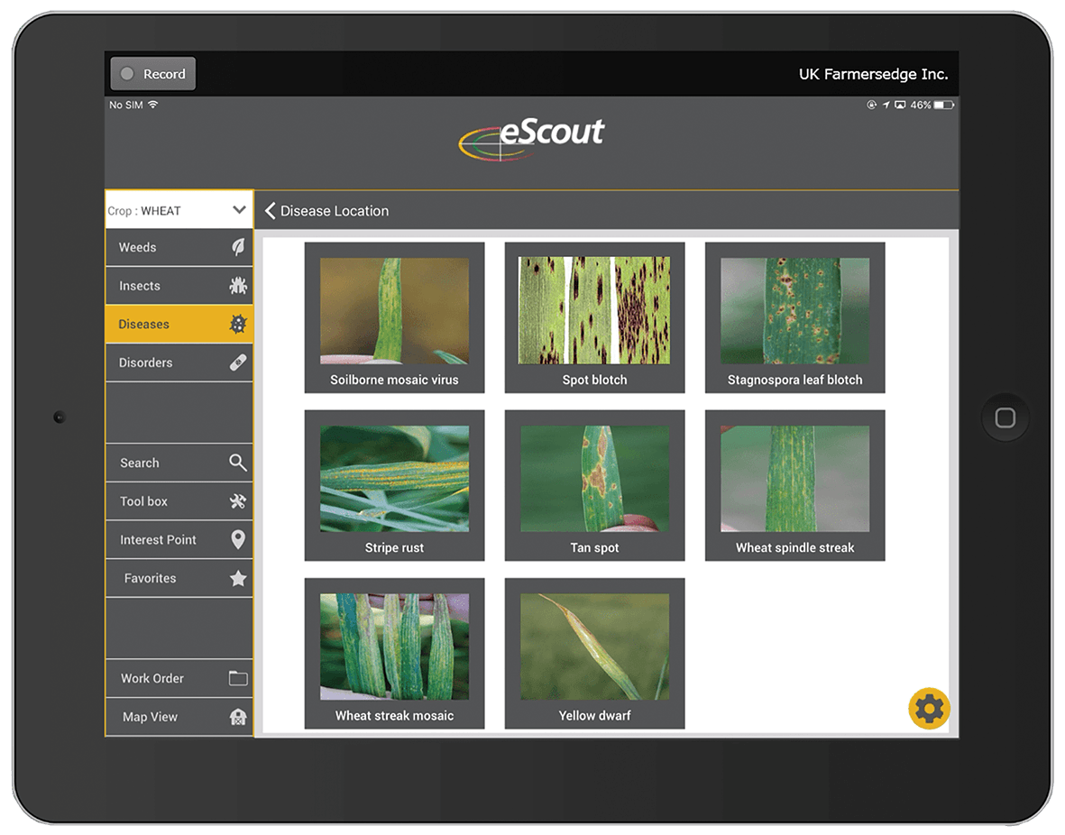Toggle the Record button
1065x835 pixels.
[x=152, y=74]
